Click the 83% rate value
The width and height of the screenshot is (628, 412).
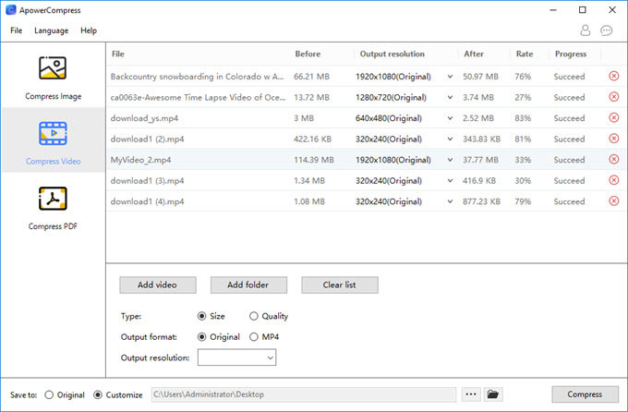coord(523,118)
